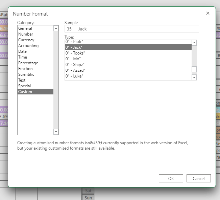Select the Special category
The image size is (220, 200).
[35, 86]
